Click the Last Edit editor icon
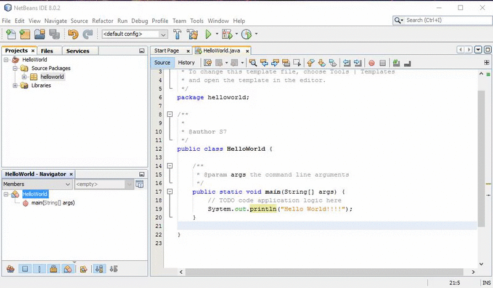The image size is (493, 288). pos(208,63)
